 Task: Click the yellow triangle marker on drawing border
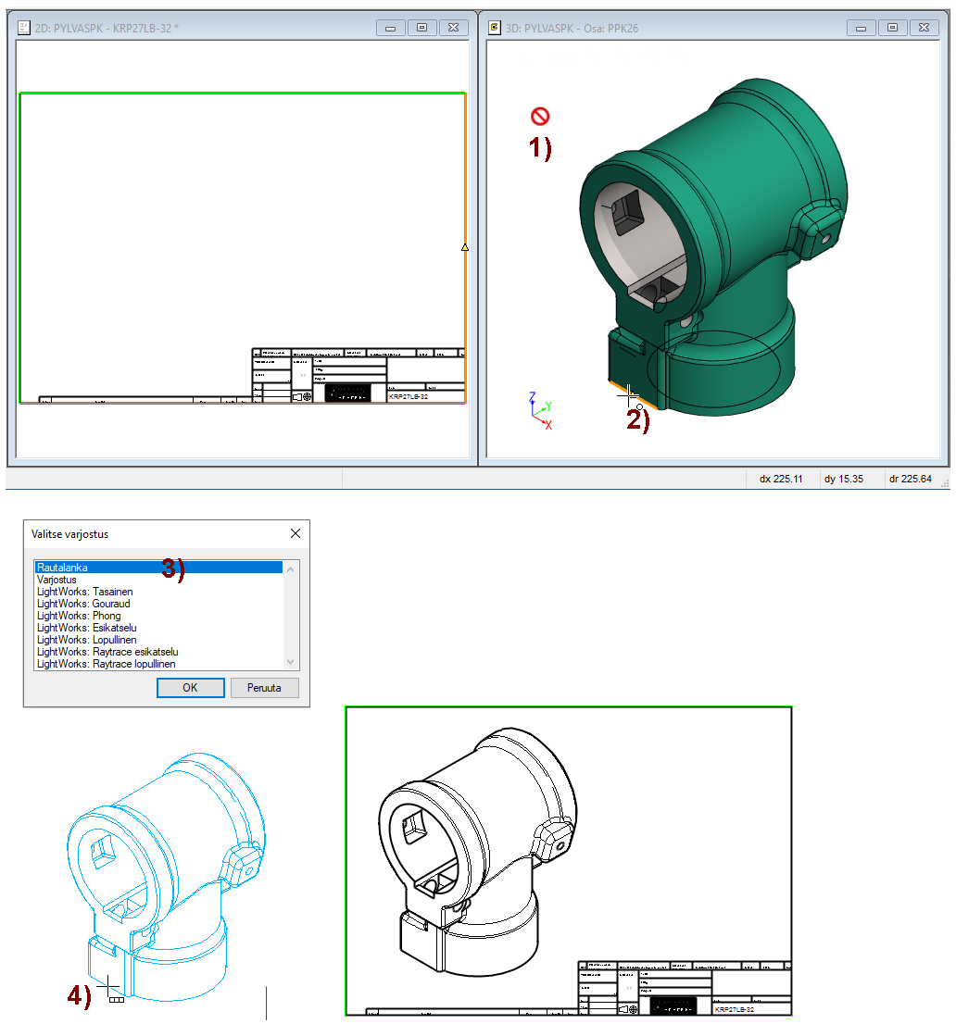(465, 247)
